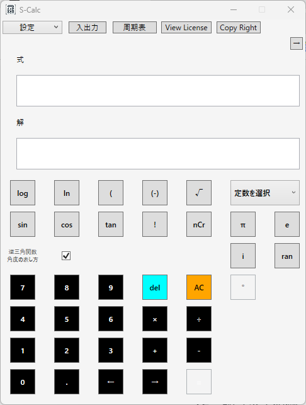Click the nCr combination button
This screenshot has height=405, width=306.
click(x=199, y=224)
